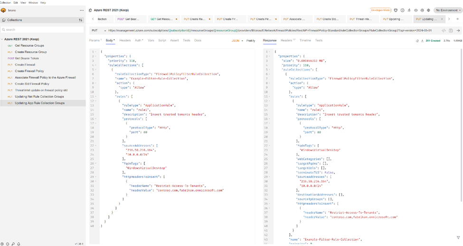Open the response Timeline tab

click(305, 41)
